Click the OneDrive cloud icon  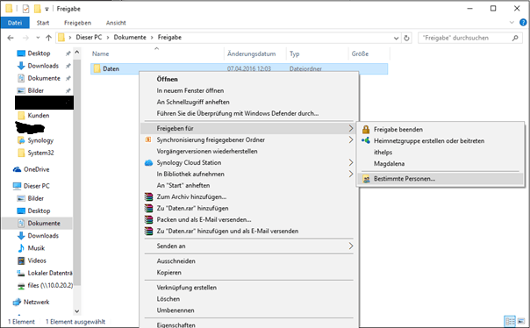[17, 169]
